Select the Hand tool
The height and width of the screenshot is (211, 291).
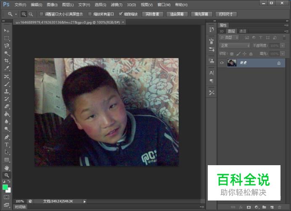7,168
